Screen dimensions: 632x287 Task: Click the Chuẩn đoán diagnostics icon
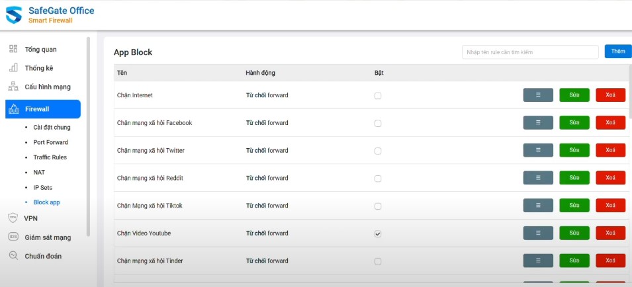pos(13,256)
